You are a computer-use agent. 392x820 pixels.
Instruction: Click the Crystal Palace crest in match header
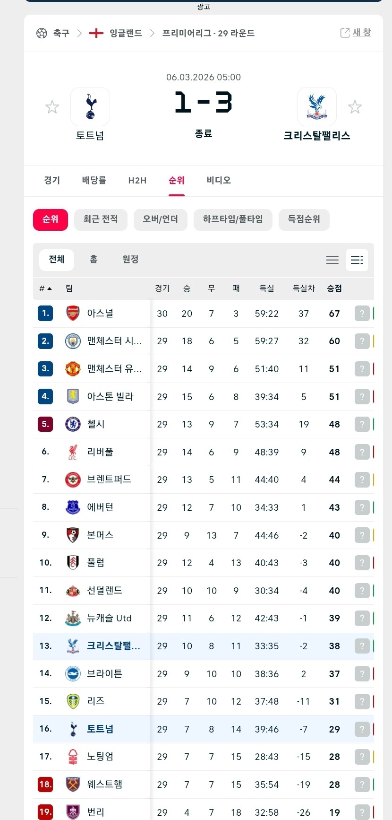[316, 106]
